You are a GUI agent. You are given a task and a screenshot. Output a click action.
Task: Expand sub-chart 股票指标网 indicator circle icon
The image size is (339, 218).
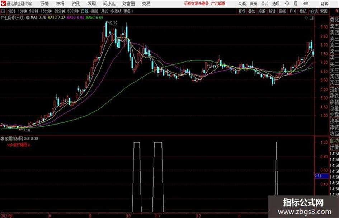(3, 139)
